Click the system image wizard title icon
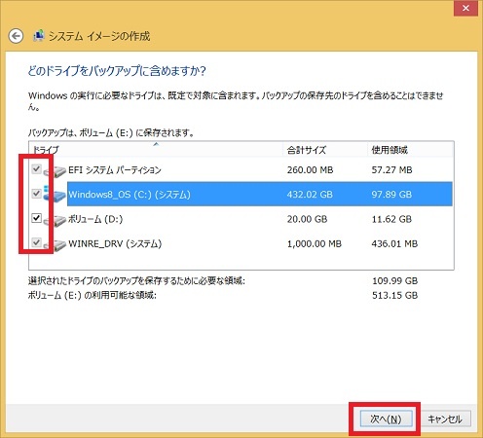Screen dimensions: 483x438 pyautogui.click(x=39, y=36)
